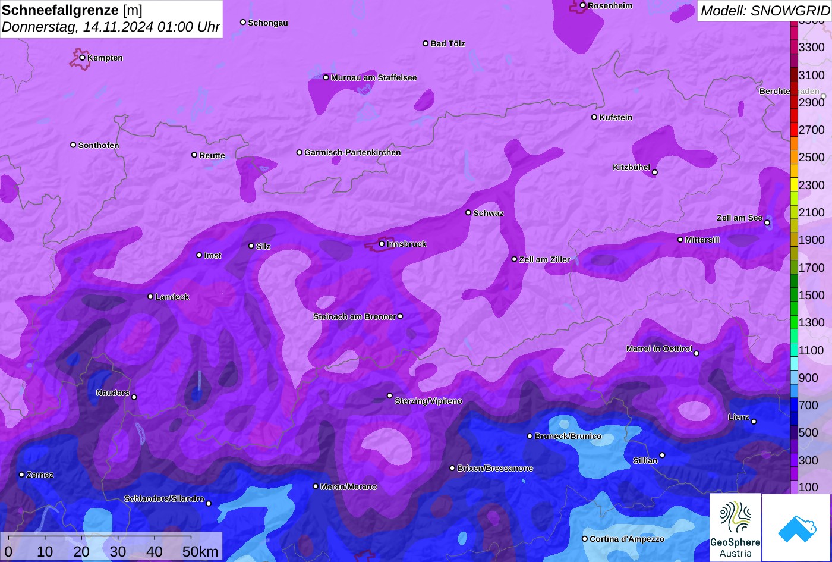Click the blue mountain cloud logo

coord(797,528)
